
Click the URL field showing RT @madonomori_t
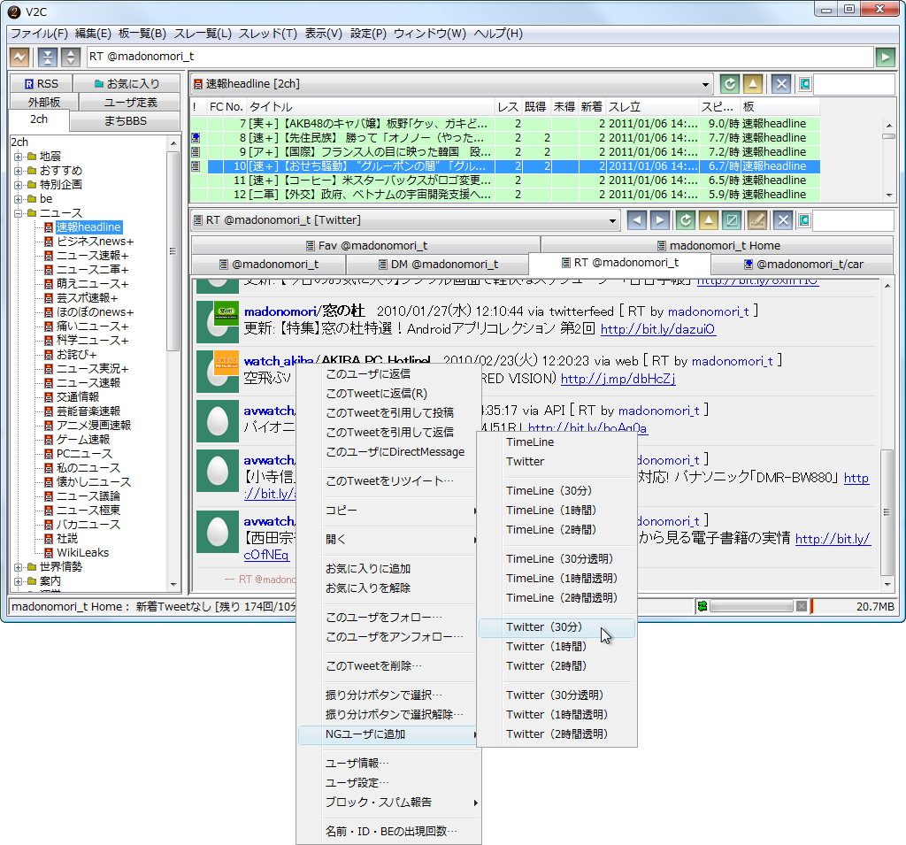(479, 57)
